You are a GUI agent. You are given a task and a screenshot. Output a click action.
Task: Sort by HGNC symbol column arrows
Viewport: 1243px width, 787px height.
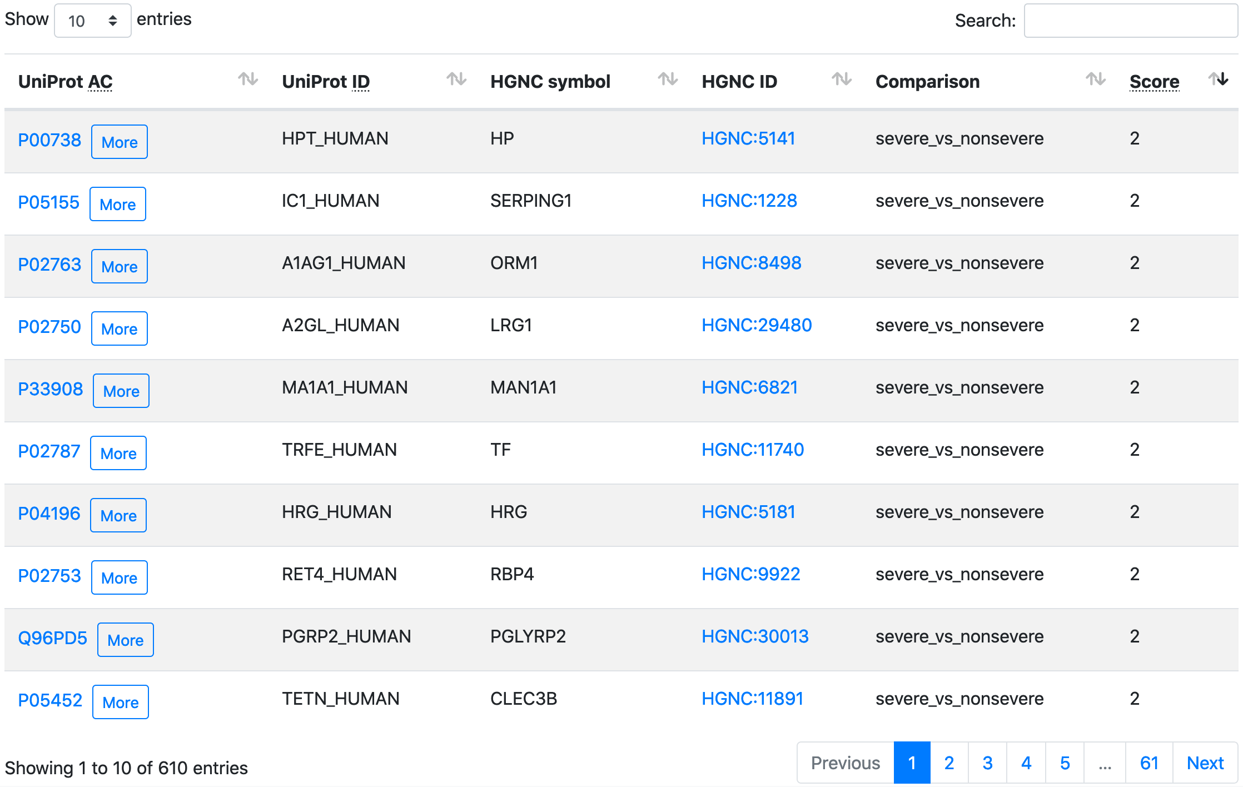pos(668,79)
